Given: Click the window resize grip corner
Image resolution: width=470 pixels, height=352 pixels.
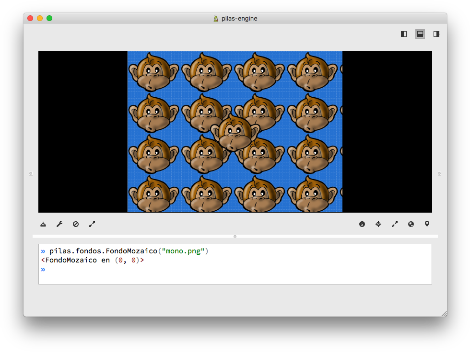Looking at the screenshot, I should coord(444,314).
